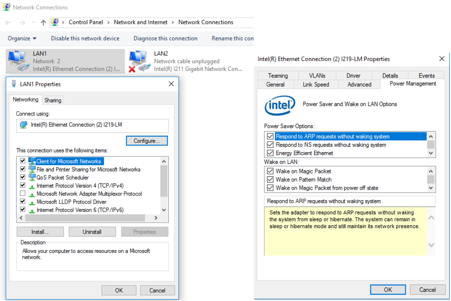The width and height of the screenshot is (451, 301).
Task: Open the Organize dropdown menu
Action: 22,38
